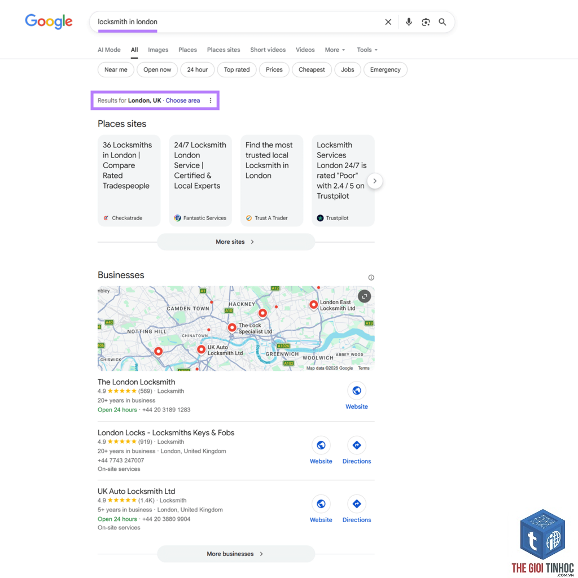Click the map Terms link
The image size is (578, 578).
pos(364,368)
